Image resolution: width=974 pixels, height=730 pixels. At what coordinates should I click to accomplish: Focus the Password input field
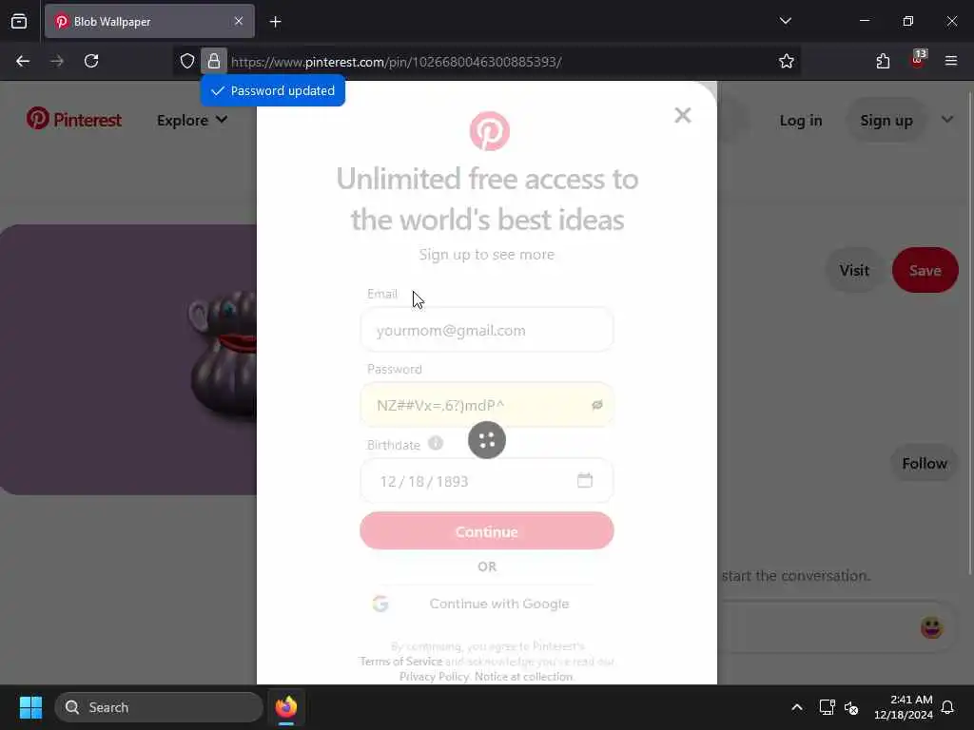pyautogui.click(x=486, y=405)
